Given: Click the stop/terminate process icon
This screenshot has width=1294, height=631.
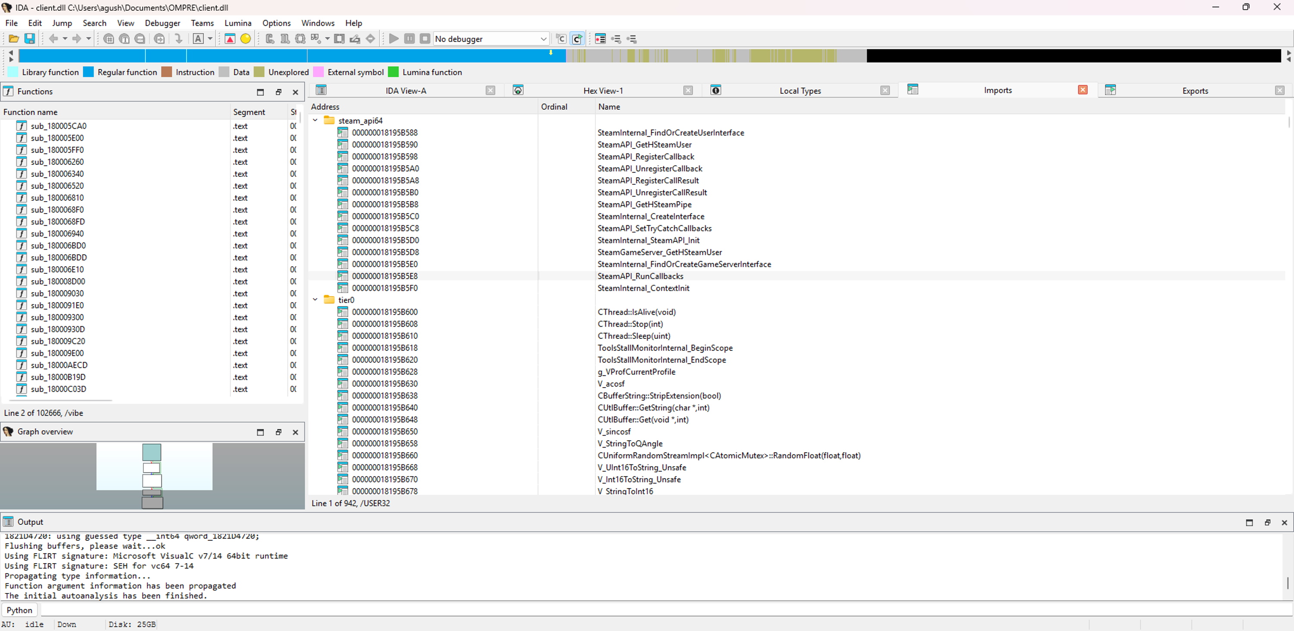Looking at the screenshot, I should pyautogui.click(x=425, y=39).
